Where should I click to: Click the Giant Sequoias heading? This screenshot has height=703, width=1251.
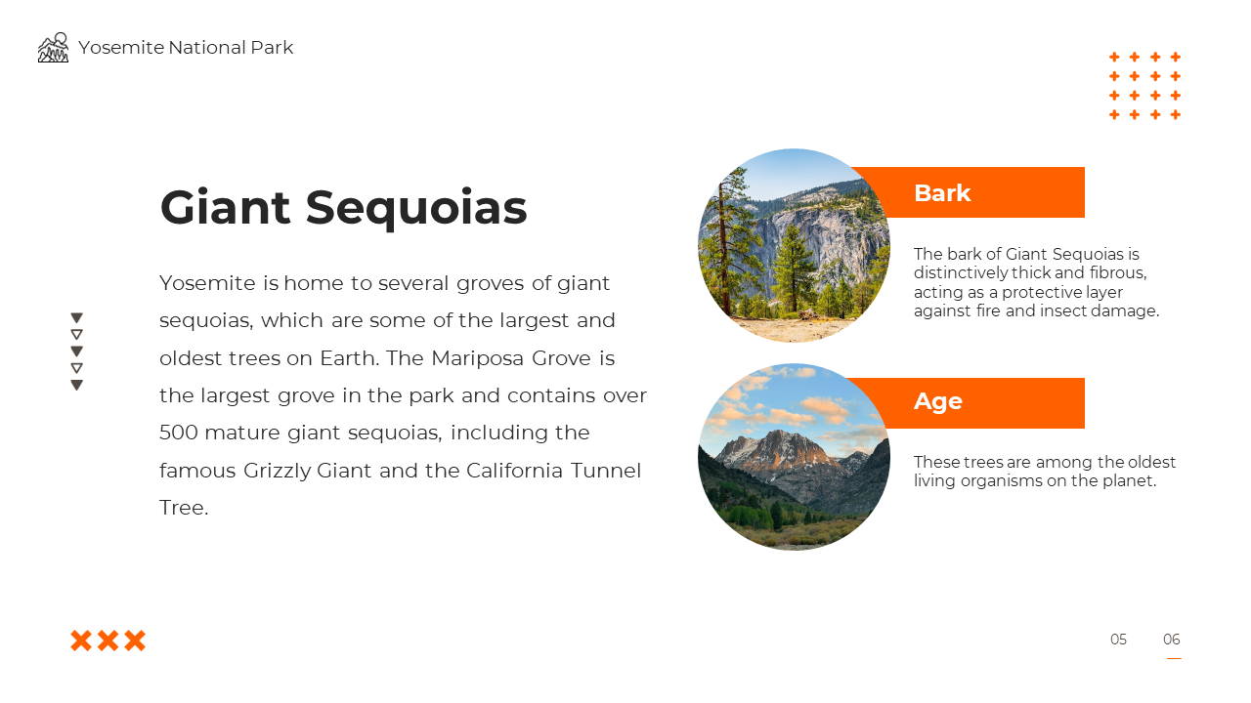[x=343, y=207]
